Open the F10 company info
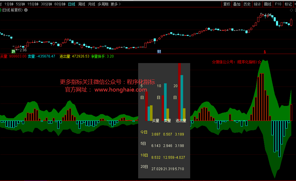The height and width of the screenshot is (181, 296). tap(278, 4)
